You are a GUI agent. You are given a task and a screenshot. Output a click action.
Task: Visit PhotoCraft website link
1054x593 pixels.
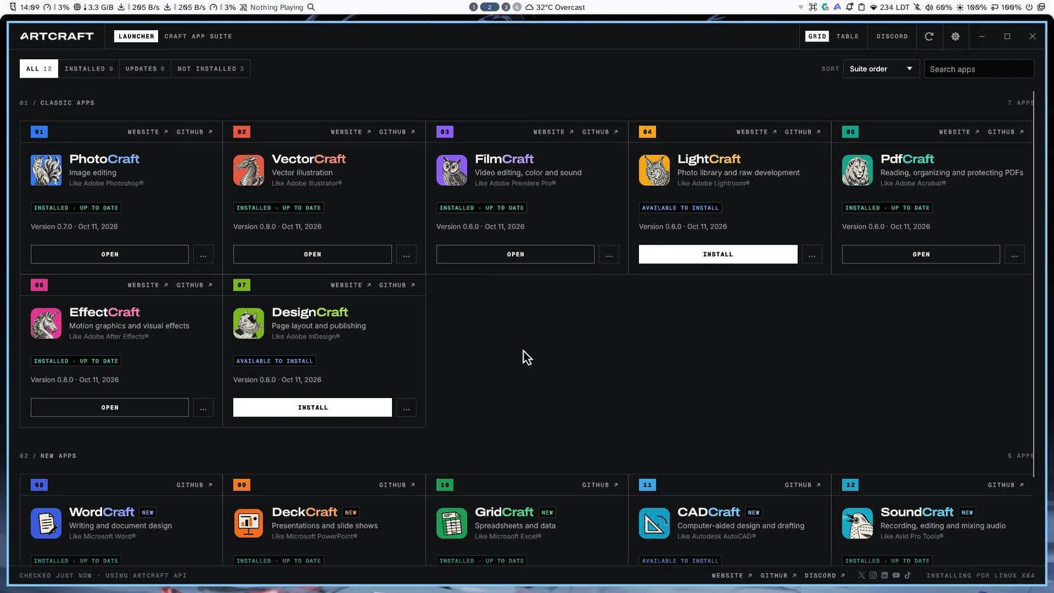[x=148, y=132]
